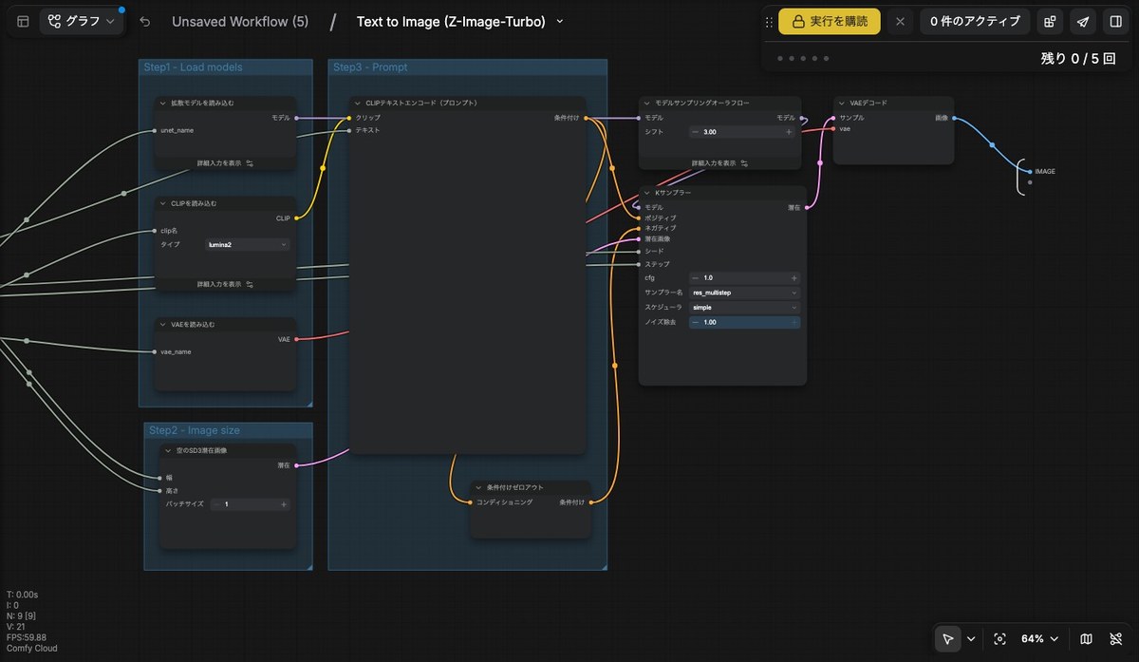1139x662 pixels.
Task: Increase the シフト value with plus
Action: (x=789, y=132)
